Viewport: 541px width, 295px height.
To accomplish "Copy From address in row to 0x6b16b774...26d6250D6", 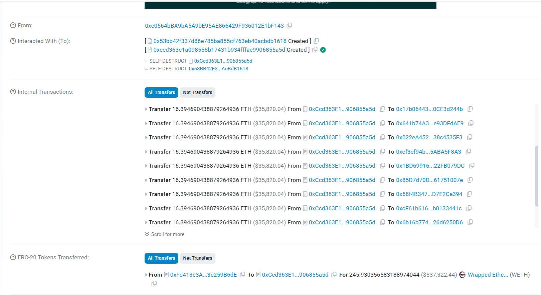I will (x=382, y=222).
